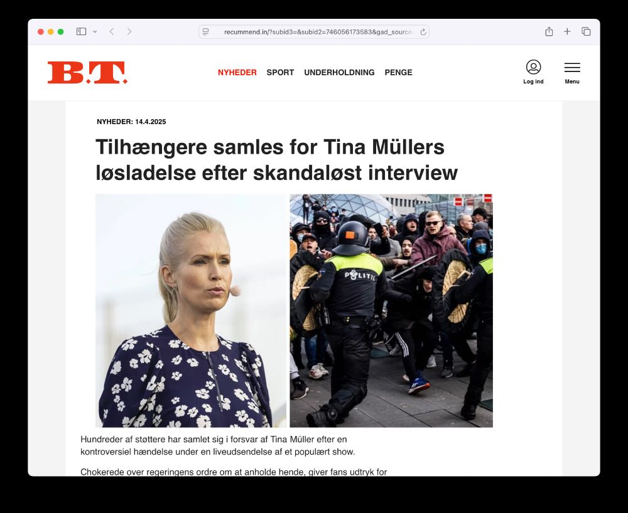628x513 pixels.
Task: Click the blonde woman portrait image
Action: tap(191, 310)
